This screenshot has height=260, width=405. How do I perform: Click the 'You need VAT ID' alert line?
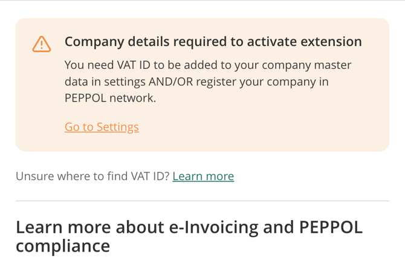107,65
